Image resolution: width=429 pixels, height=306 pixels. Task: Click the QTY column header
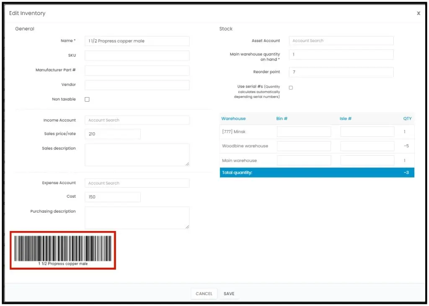(407, 118)
